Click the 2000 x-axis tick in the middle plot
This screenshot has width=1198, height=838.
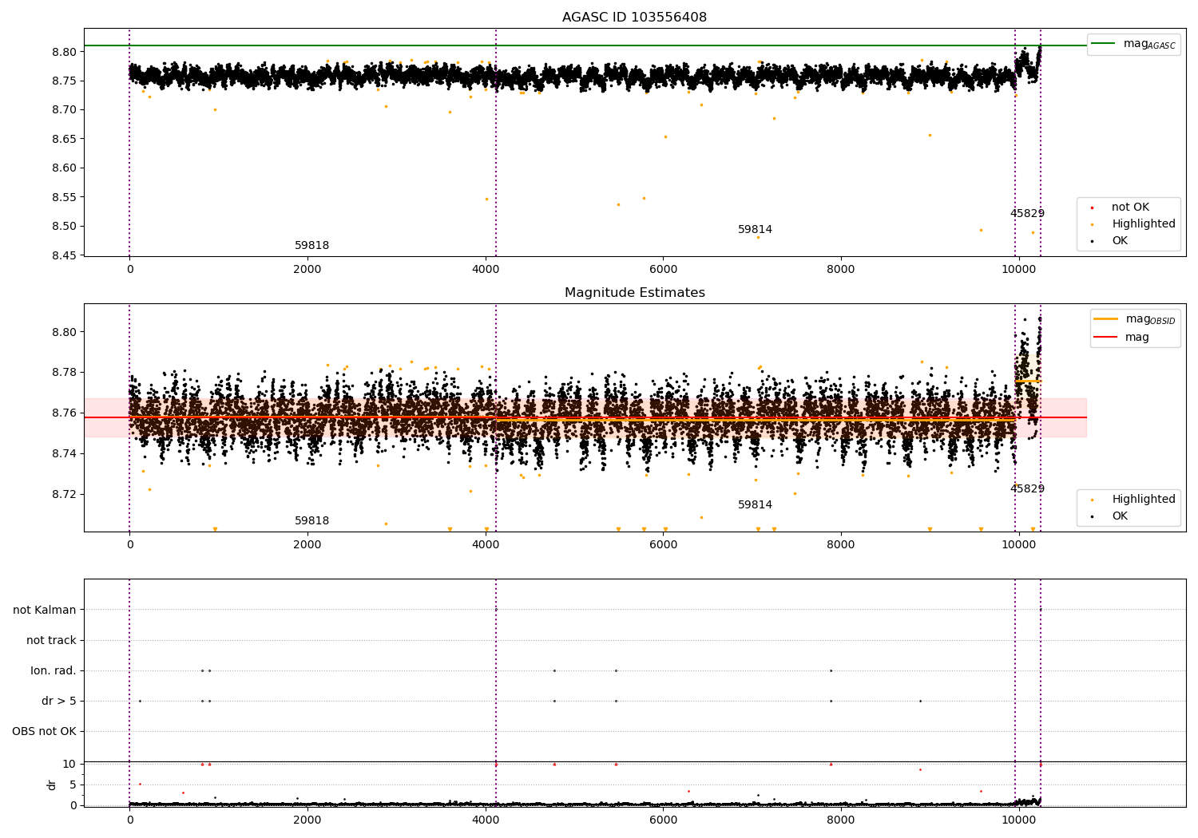click(x=307, y=545)
